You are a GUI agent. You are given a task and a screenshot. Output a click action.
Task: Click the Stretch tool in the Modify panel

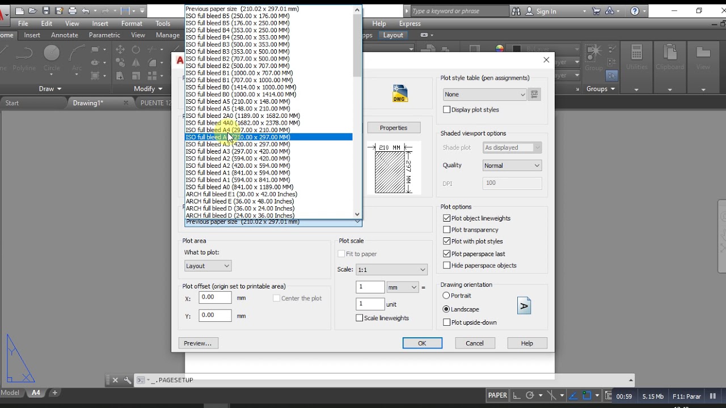point(120,76)
